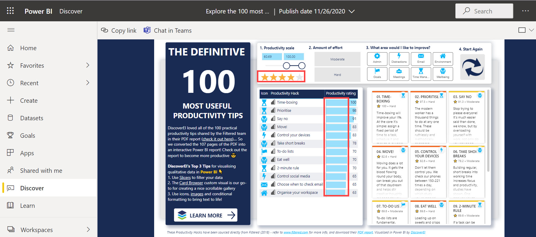Click the Power BI title in header
Image resolution: width=536 pixels, height=237 pixels.
click(38, 11)
